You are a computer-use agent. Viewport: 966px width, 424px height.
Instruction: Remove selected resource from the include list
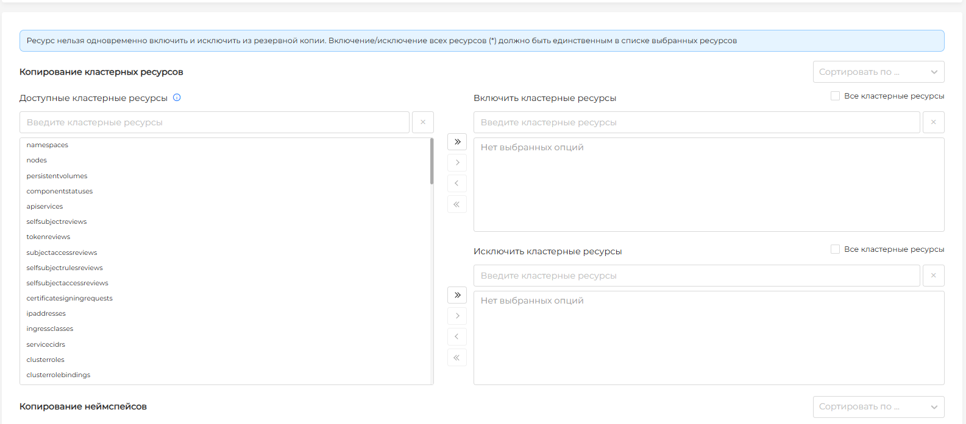coord(457,183)
